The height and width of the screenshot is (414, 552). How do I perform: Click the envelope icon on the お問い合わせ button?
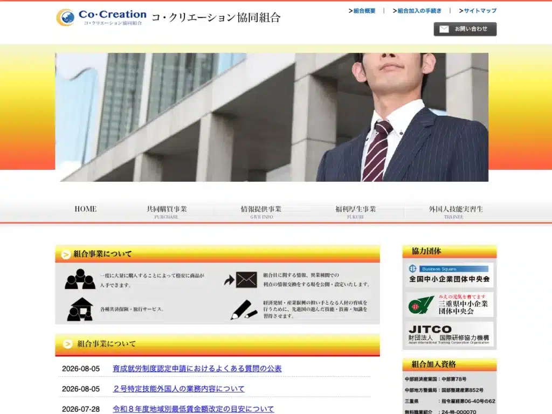click(x=444, y=29)
